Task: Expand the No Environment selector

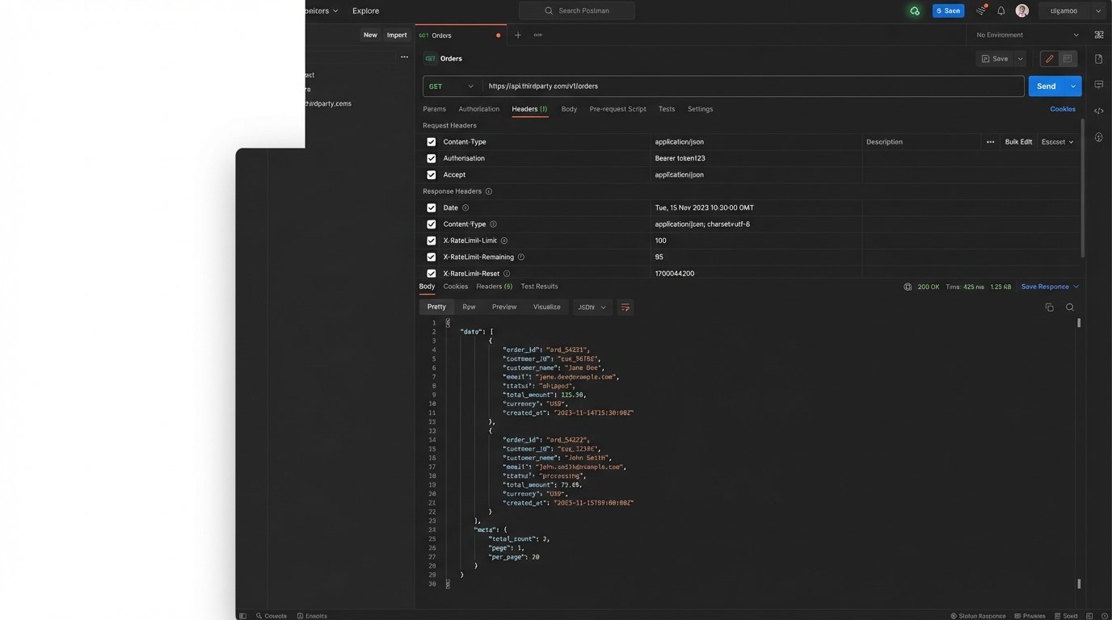Action: [x=1027, y=36]
